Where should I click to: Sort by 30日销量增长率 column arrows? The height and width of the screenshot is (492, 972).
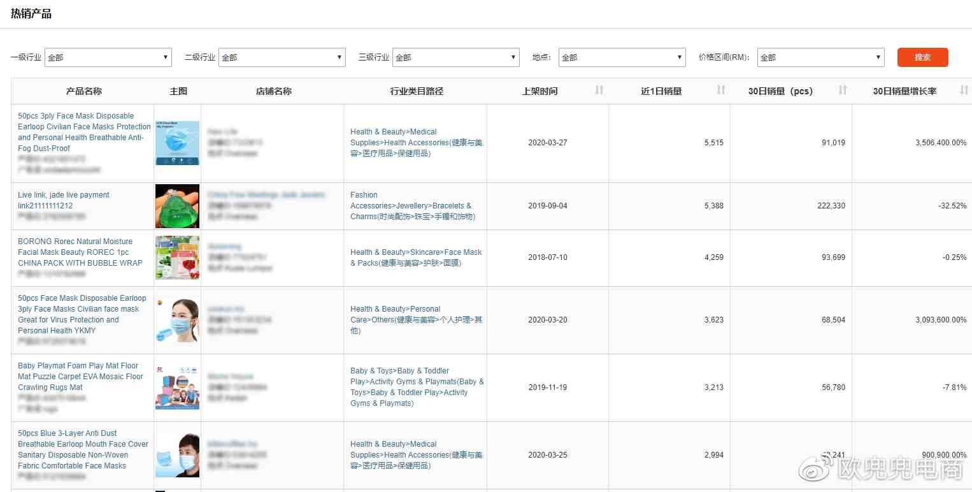coord(963,90)
